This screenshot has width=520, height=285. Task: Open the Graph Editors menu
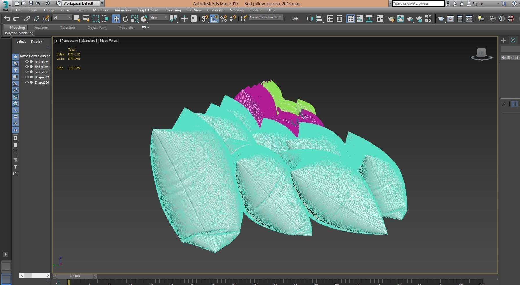pyautogui.click(x=148, y=10)
